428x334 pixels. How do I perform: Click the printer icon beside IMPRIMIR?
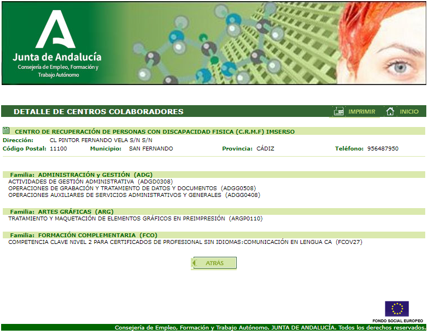tap(338, 111)
